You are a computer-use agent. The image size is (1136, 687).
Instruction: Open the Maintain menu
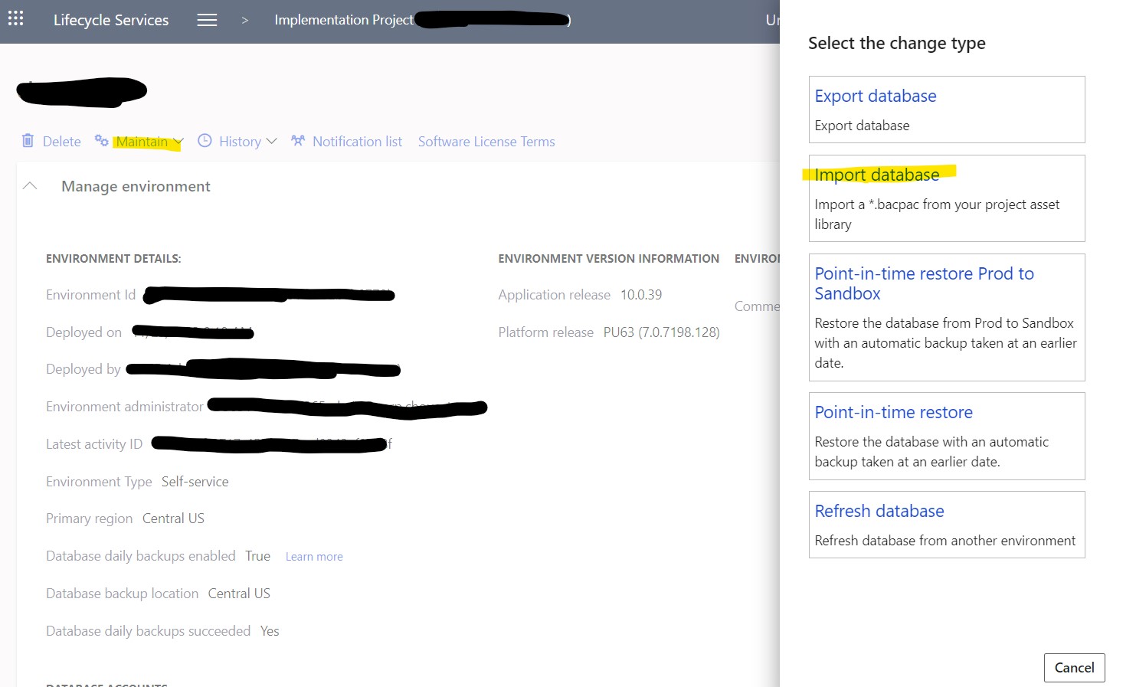tap(142, 142)
